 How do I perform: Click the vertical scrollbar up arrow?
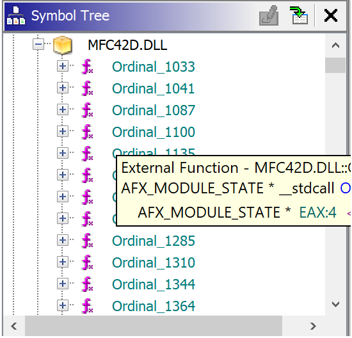335,45
